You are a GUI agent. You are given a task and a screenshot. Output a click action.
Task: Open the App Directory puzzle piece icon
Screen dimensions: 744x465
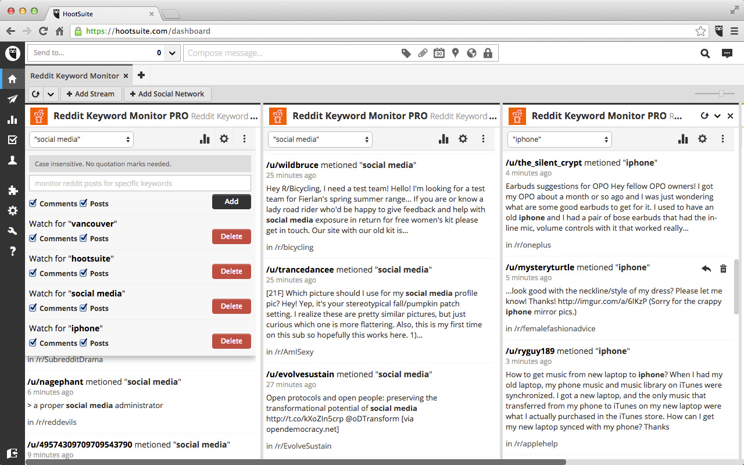(12, 190)
